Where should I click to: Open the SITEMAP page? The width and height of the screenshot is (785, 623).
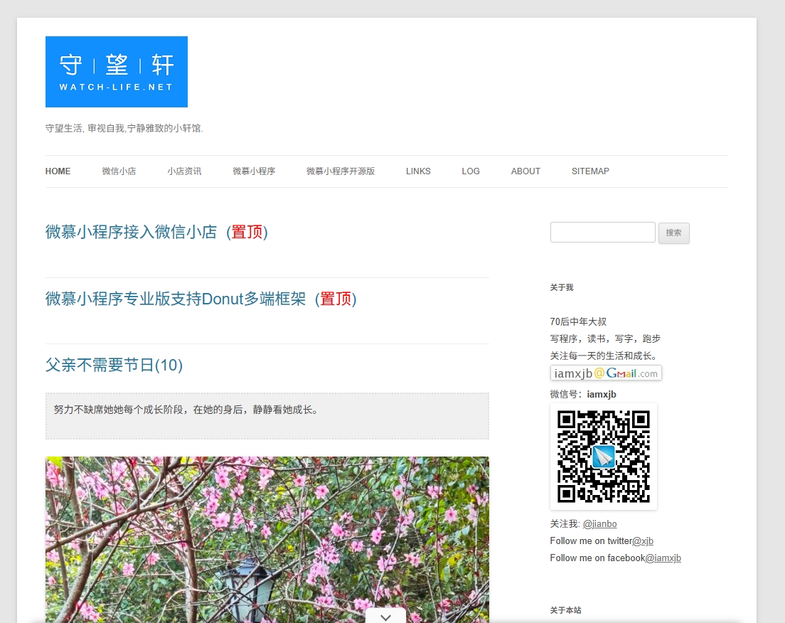tap(590, 171)
